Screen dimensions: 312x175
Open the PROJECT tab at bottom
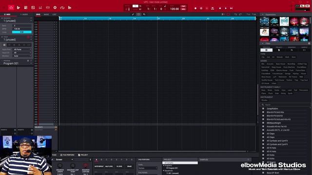(x=83, y=155)
